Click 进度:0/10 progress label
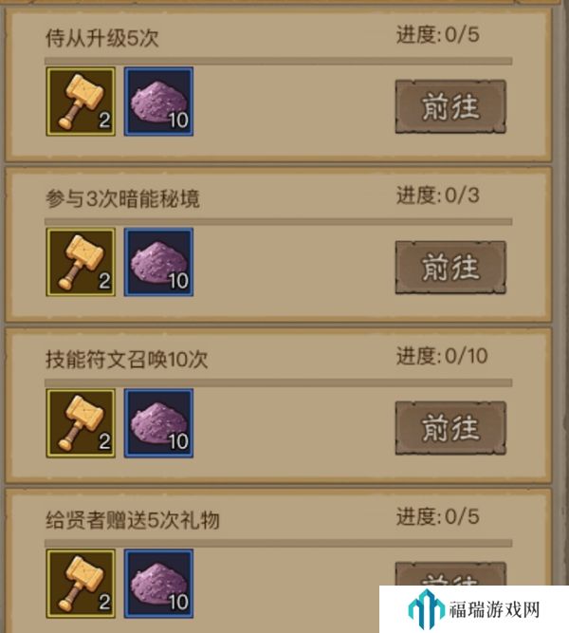Viewport: 569px width, 633px height. [442, 356]
